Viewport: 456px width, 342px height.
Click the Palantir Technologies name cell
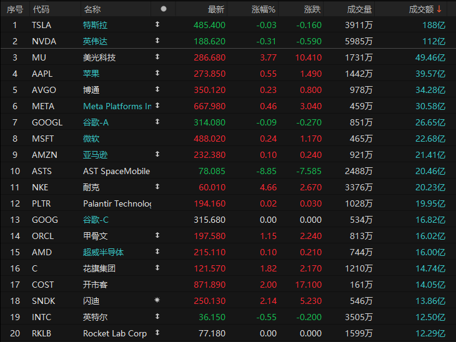pyautogui.click(x=117, y=203)
